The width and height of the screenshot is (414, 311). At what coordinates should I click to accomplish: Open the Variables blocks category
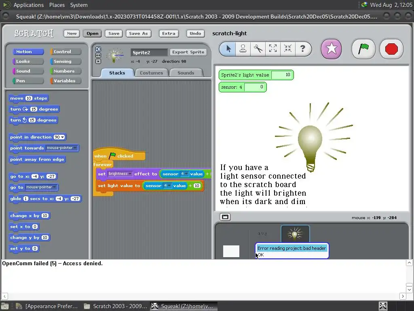coord(65,81)
